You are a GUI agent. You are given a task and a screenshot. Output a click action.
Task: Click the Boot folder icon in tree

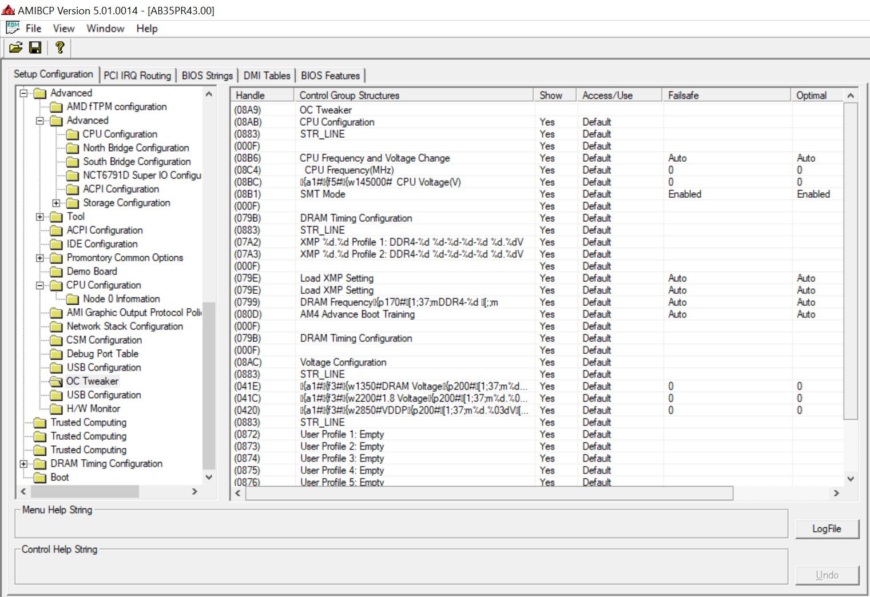click(40, 477)
